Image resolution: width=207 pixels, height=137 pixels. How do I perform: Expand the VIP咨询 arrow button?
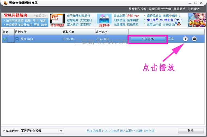click(41, 16)
